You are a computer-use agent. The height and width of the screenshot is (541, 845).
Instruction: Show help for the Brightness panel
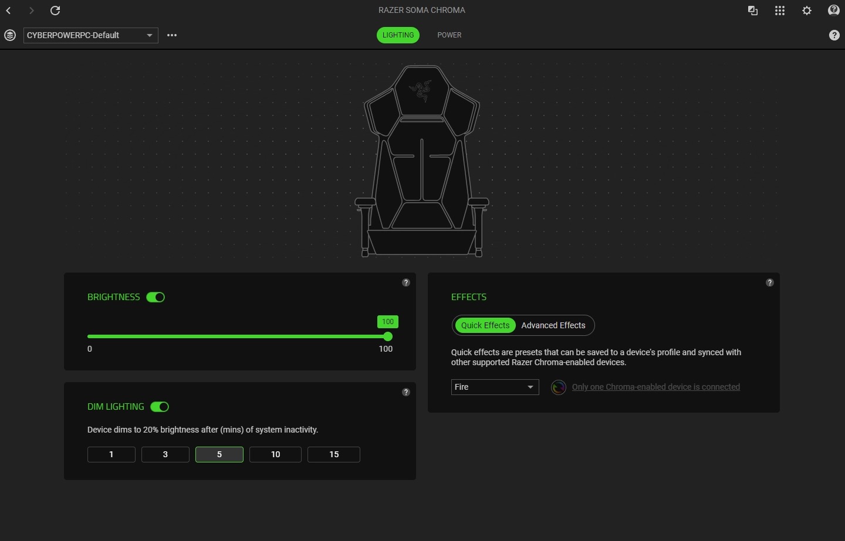pyautogui.click(x=406, y=283)
